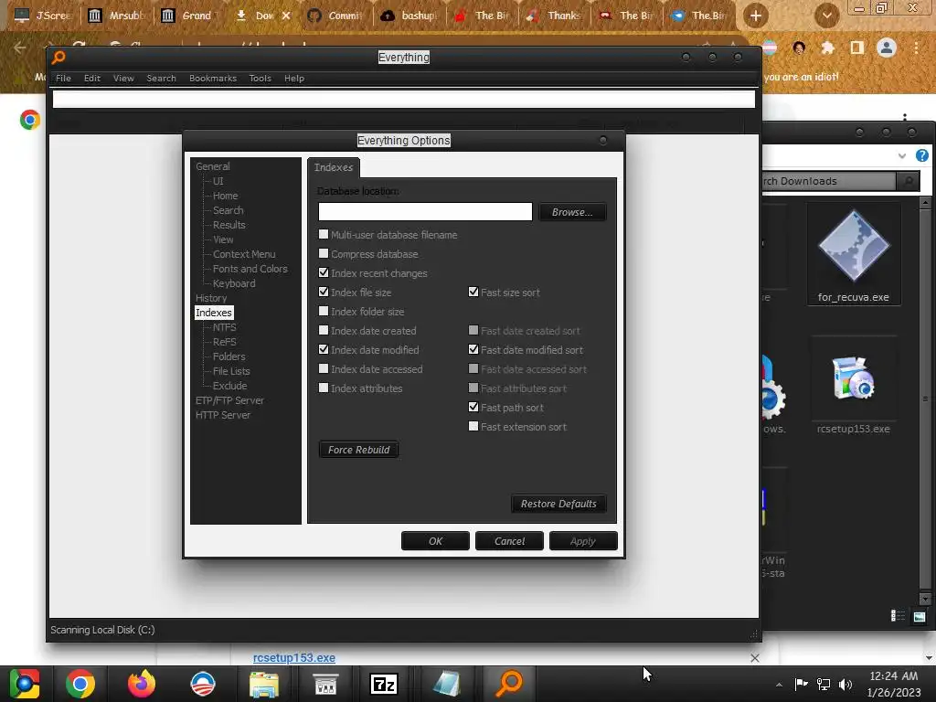Click the Obama-logo taskbar icon
This screenshot has height=702, width=936.
pos(202,684)
